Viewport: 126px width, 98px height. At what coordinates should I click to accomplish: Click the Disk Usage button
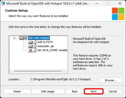48,91
